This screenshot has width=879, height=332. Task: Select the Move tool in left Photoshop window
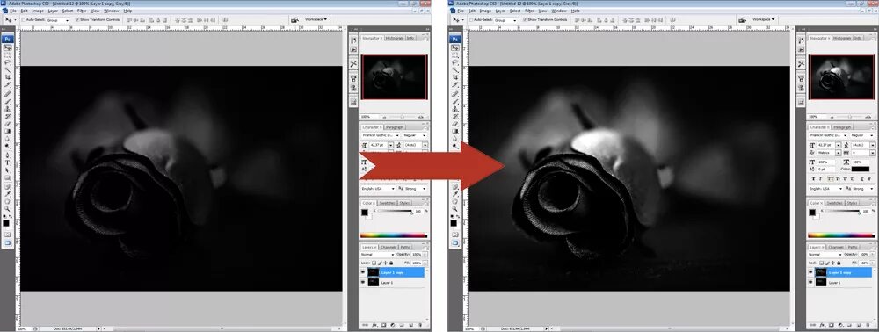pyautogui.click(x=7, y=48)
